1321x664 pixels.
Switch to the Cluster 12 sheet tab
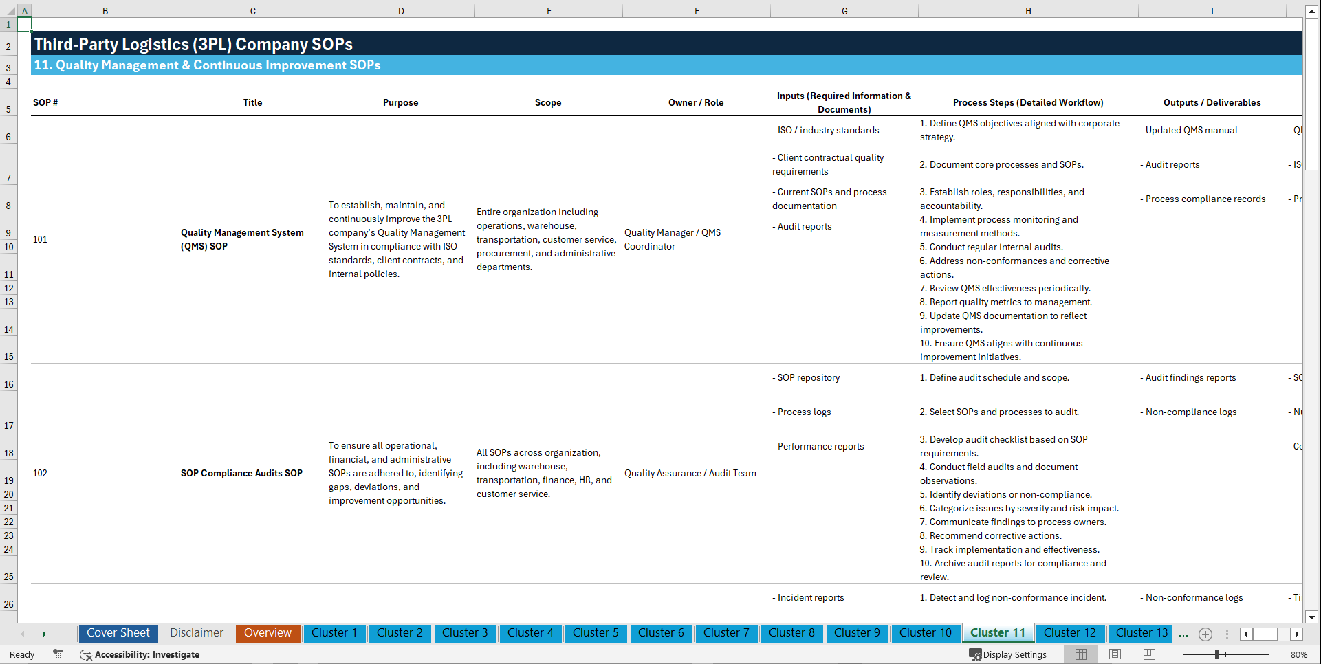pyautogui.click(x=1070, y=633)
